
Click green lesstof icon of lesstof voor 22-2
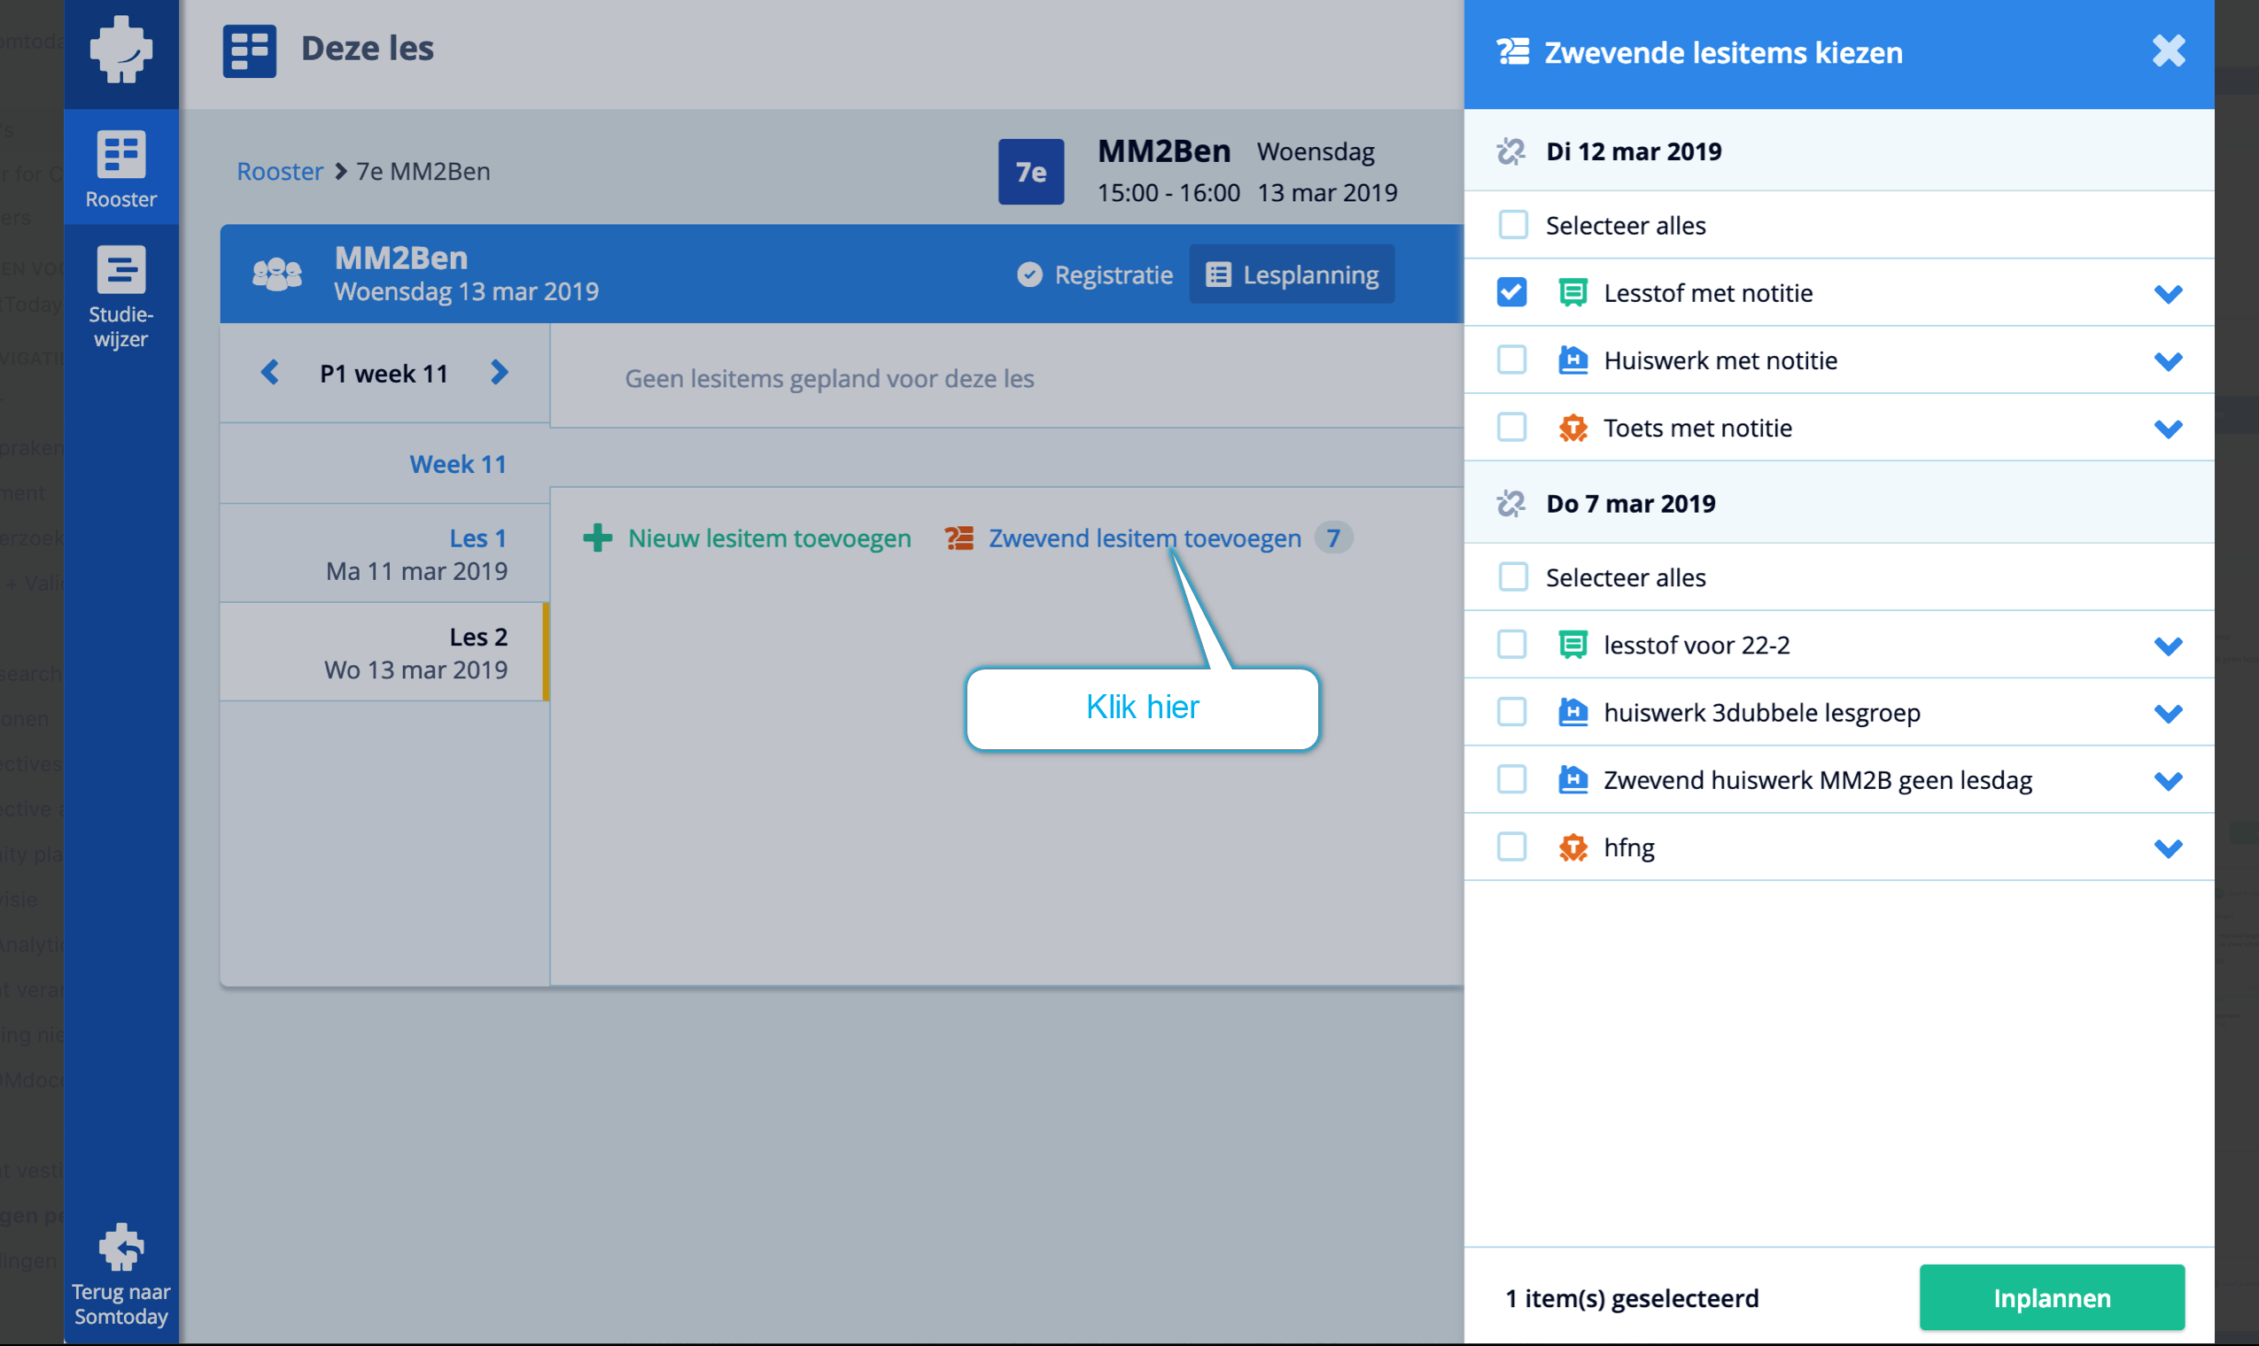click(1573, 645)
